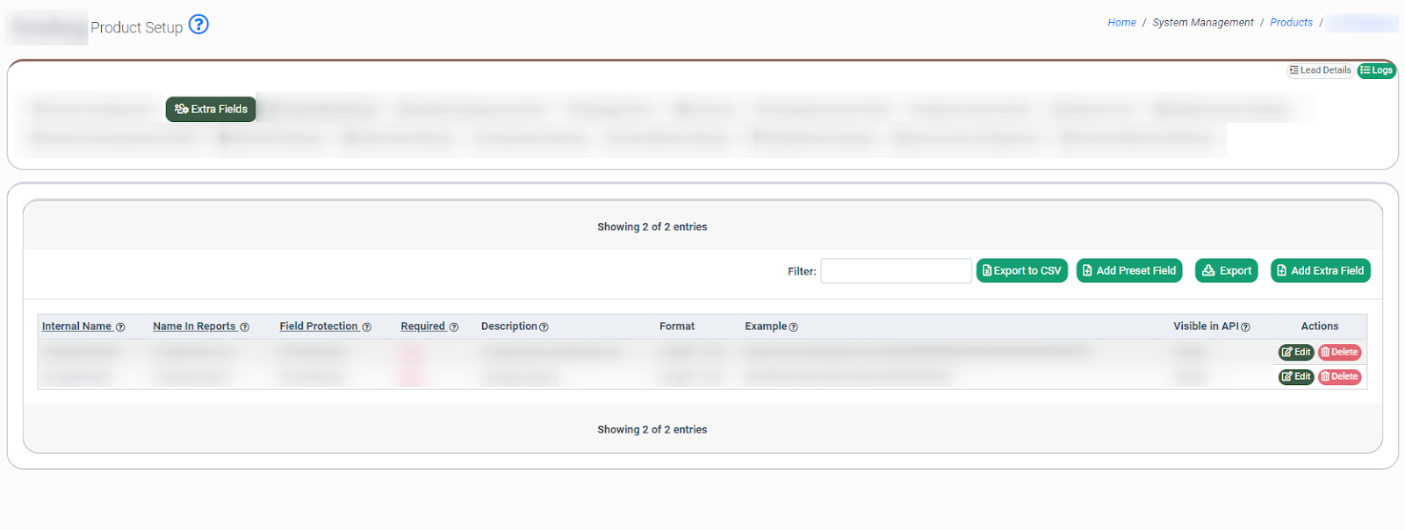Click the help icon next to Description header
The image size is (1405, 530).
544,327
